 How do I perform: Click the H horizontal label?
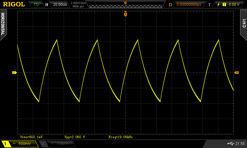tap(47, 5)
